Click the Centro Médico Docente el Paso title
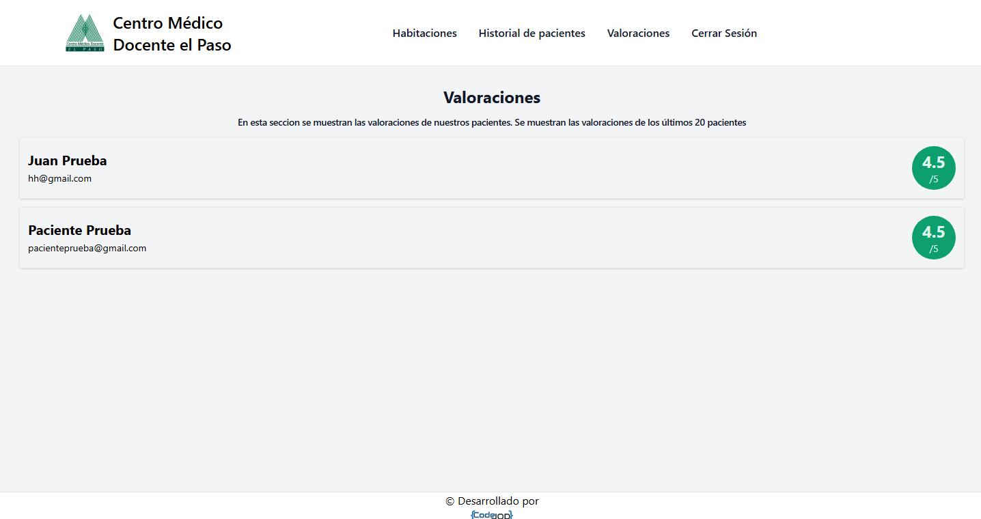The height and width of the screenshot is (519, 981). coord(171,34)
